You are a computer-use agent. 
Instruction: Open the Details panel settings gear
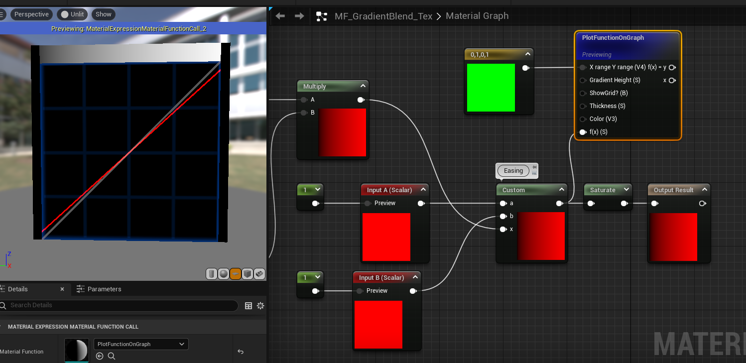pyautogui.click(x=260, y=306)
